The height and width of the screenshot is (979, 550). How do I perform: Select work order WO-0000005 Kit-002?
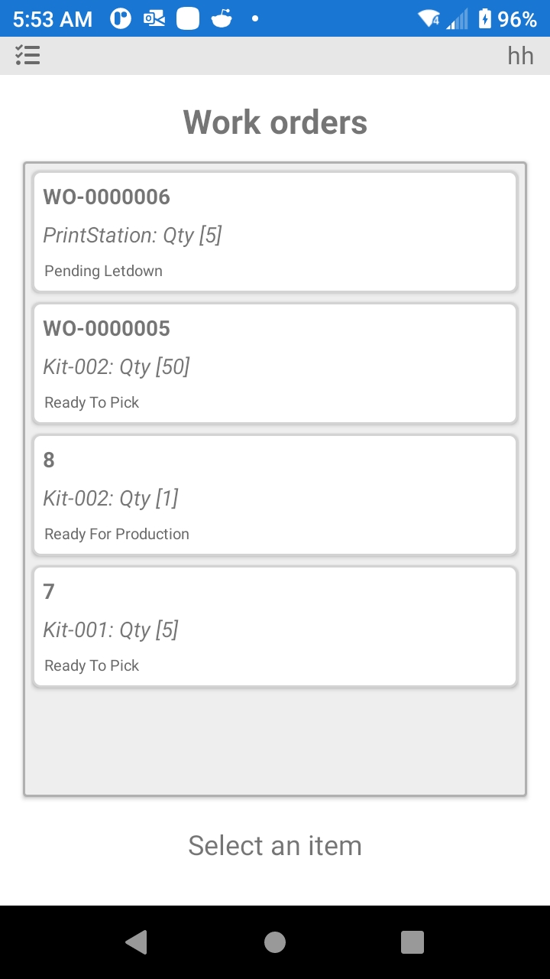click(275, 363)
